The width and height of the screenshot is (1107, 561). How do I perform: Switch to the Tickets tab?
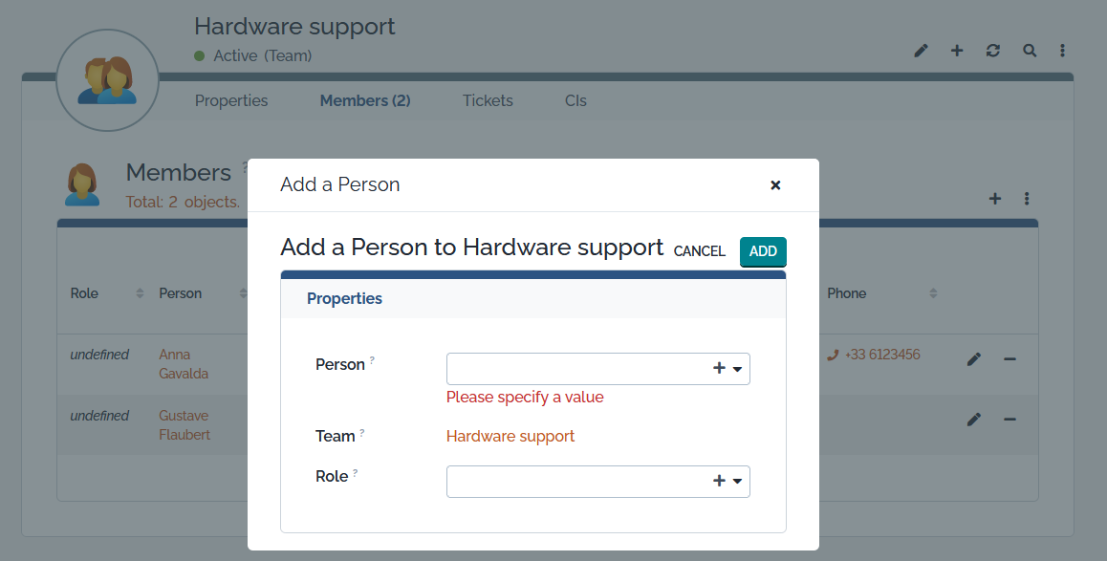[x=488, y=100]
